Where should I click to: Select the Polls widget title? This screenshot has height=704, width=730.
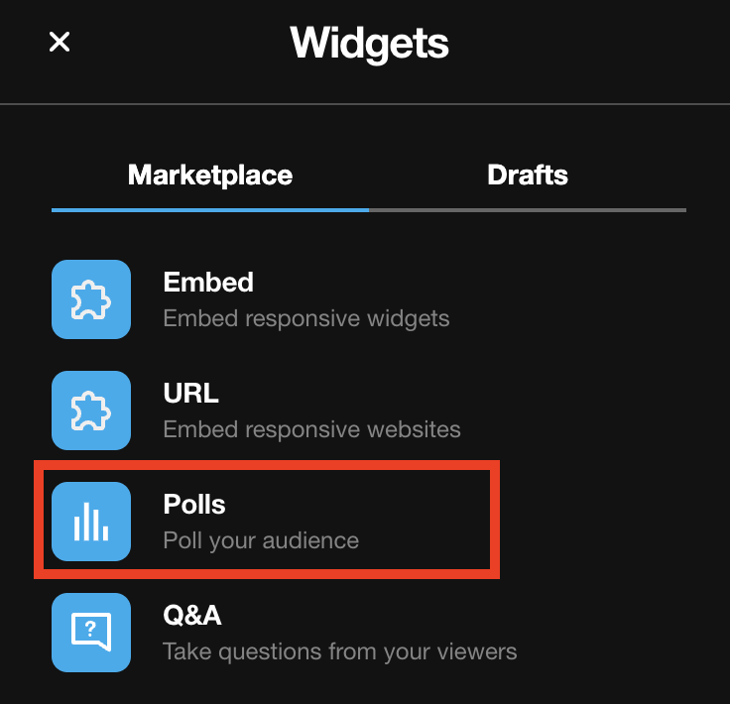[x=194, y=504]
